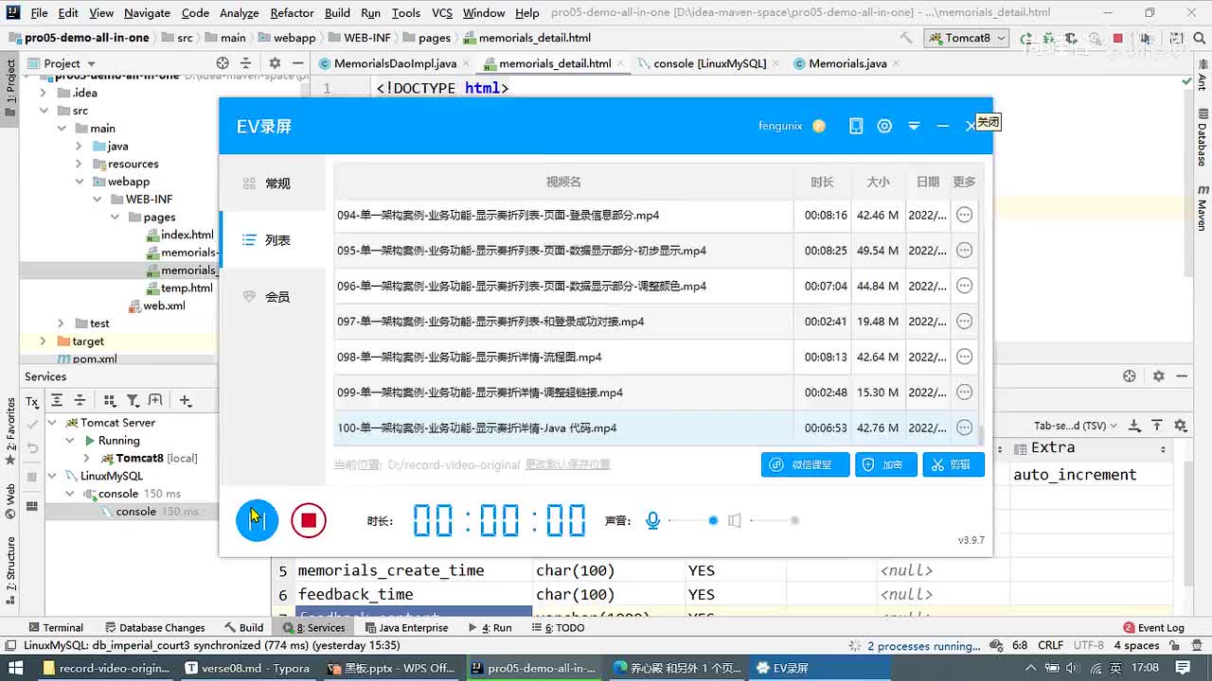Screen dimensions: 1212x681
Task: Collapse the Tomcat Server node in Services
Action: [52, 423]
